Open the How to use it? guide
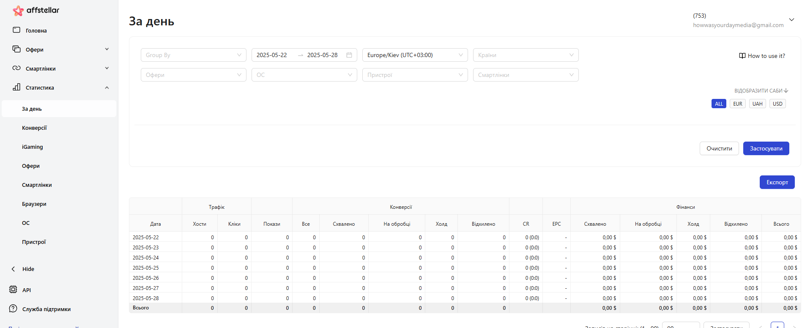This screenshot has width=802, height=328. click(762, 56)
